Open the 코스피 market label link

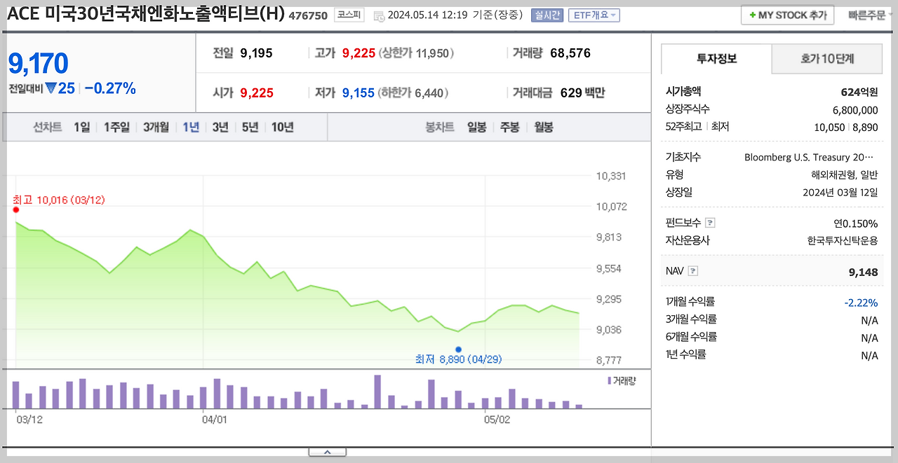click(349, 15)
